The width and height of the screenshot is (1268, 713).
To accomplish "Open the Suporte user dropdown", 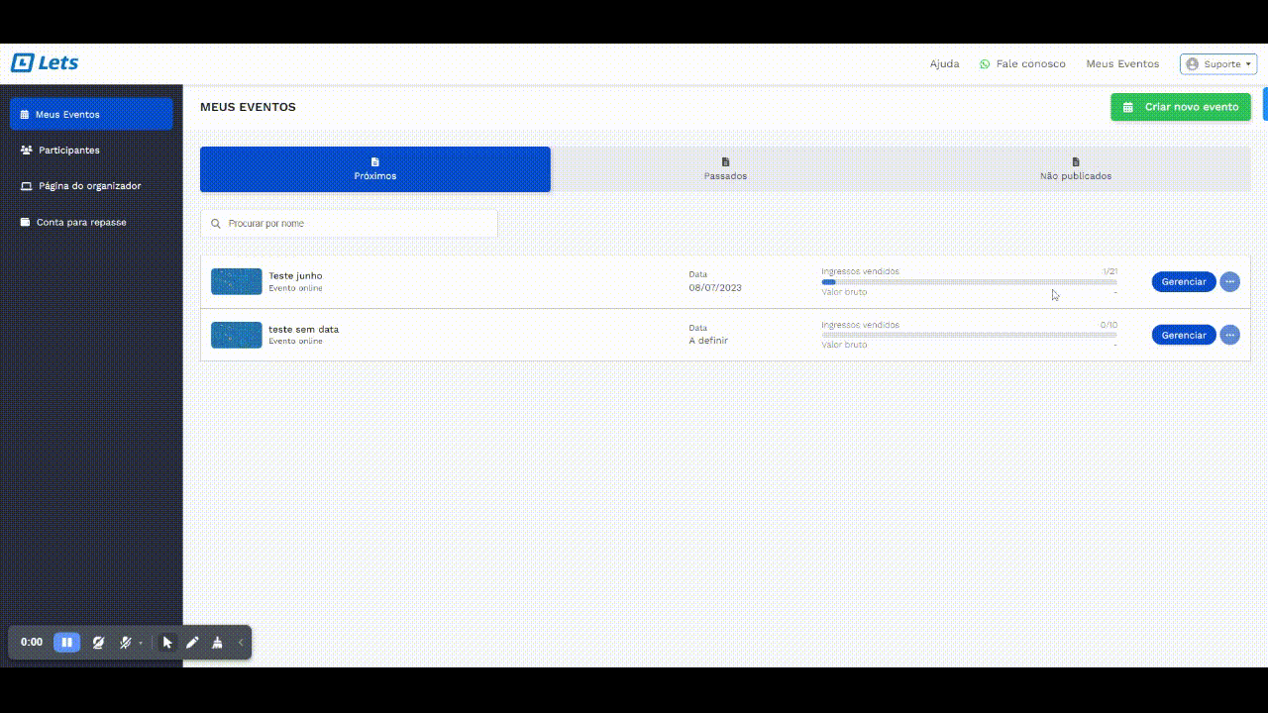I will (x=1217, y=64).
